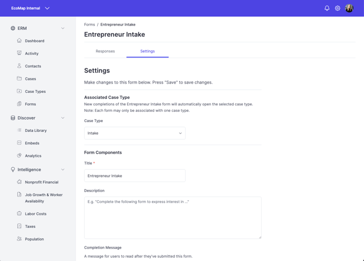The image size is (364, 261).
Task: Open Cases folder icon in sidebar
Action: point(19,79)
